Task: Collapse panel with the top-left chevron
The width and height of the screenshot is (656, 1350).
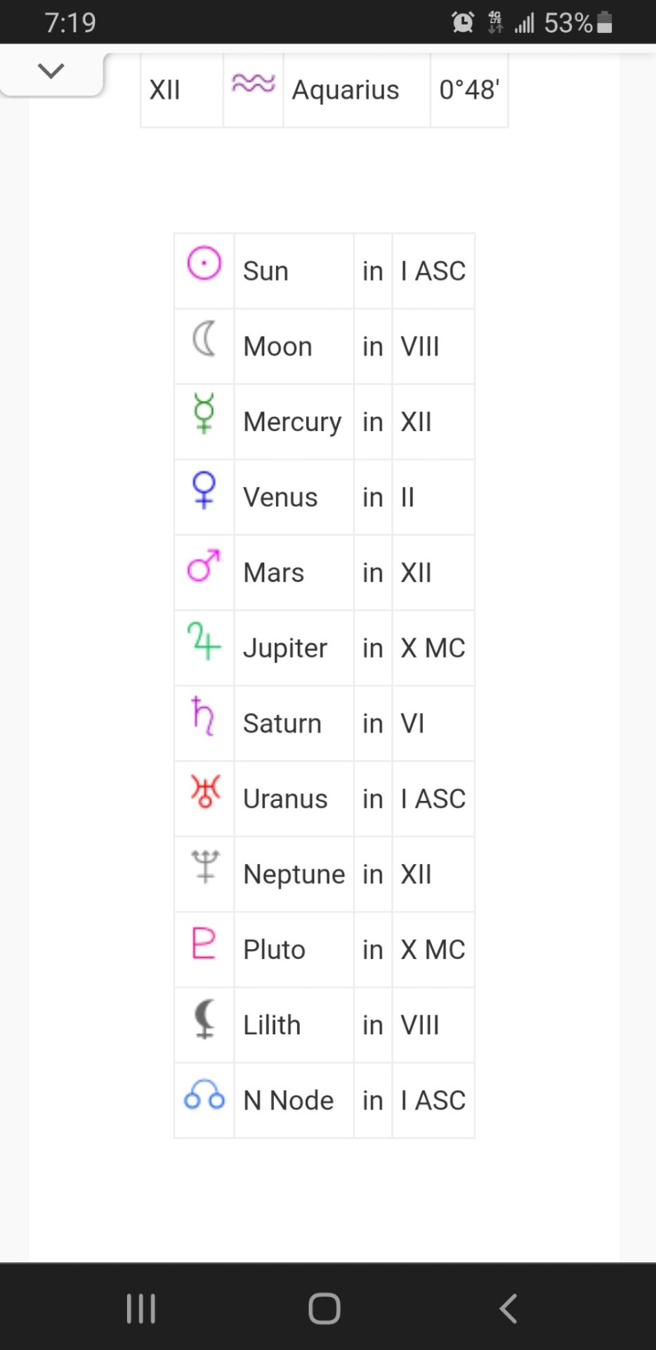Action: pyautogui.click(x=51, y=70)
